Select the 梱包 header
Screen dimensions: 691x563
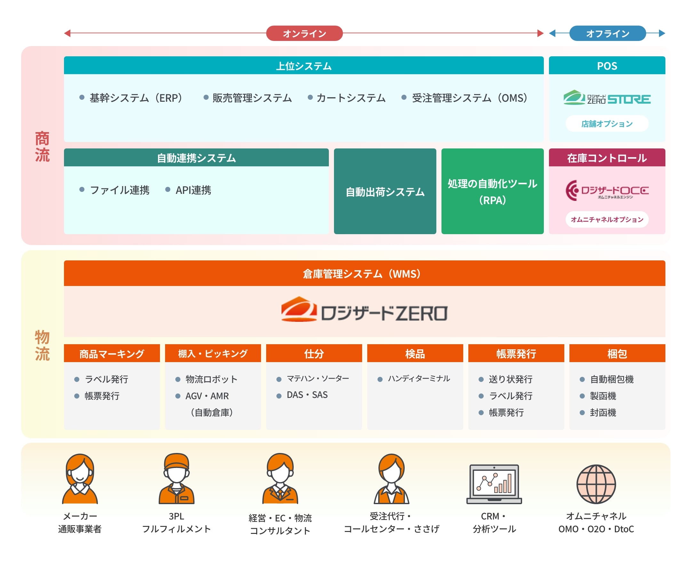[x=617, y=353]
